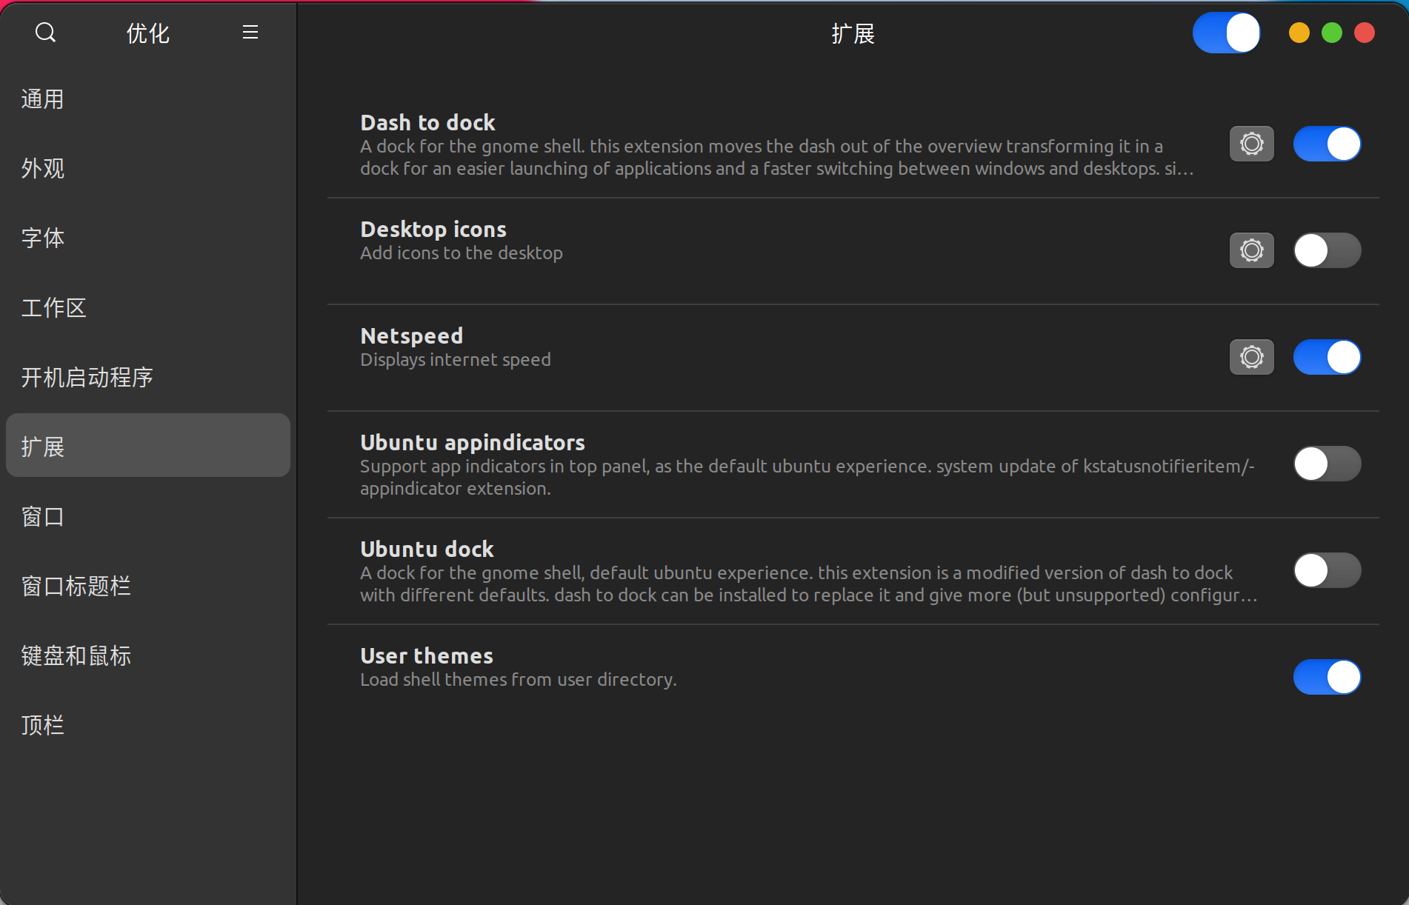Screen dimensions: 1409x905
Task: Turn off the Netspeed extension
Action: tap(1327, 356)
